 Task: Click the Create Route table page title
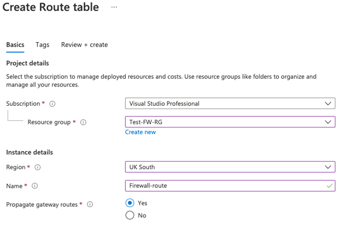(51, 7)
